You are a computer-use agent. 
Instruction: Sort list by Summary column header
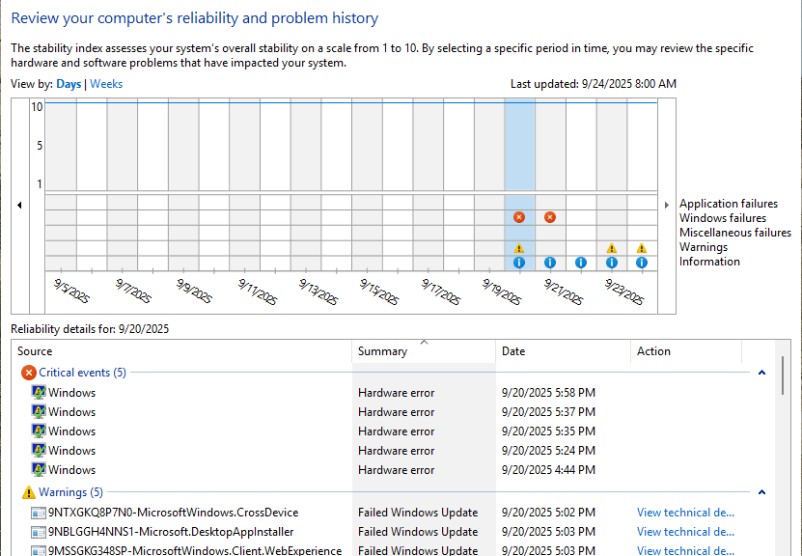pos(424,351)
